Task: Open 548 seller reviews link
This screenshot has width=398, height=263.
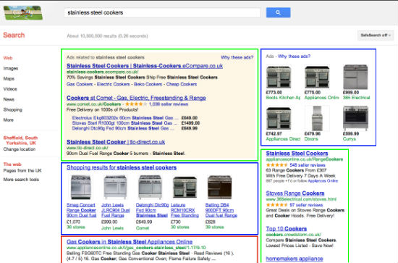Action: [x=308, y=165]
